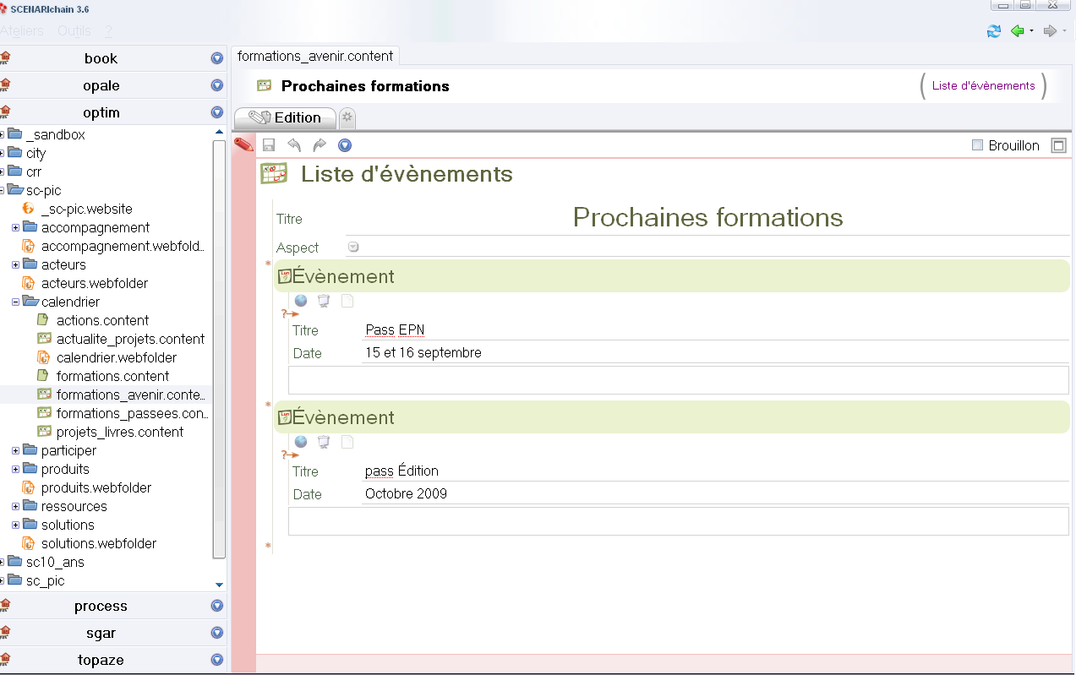Image resolution: width=1076 pixels, height=675 pixels.
Task: Click the Date field 15 et 16 septembre
Action: 715,352
